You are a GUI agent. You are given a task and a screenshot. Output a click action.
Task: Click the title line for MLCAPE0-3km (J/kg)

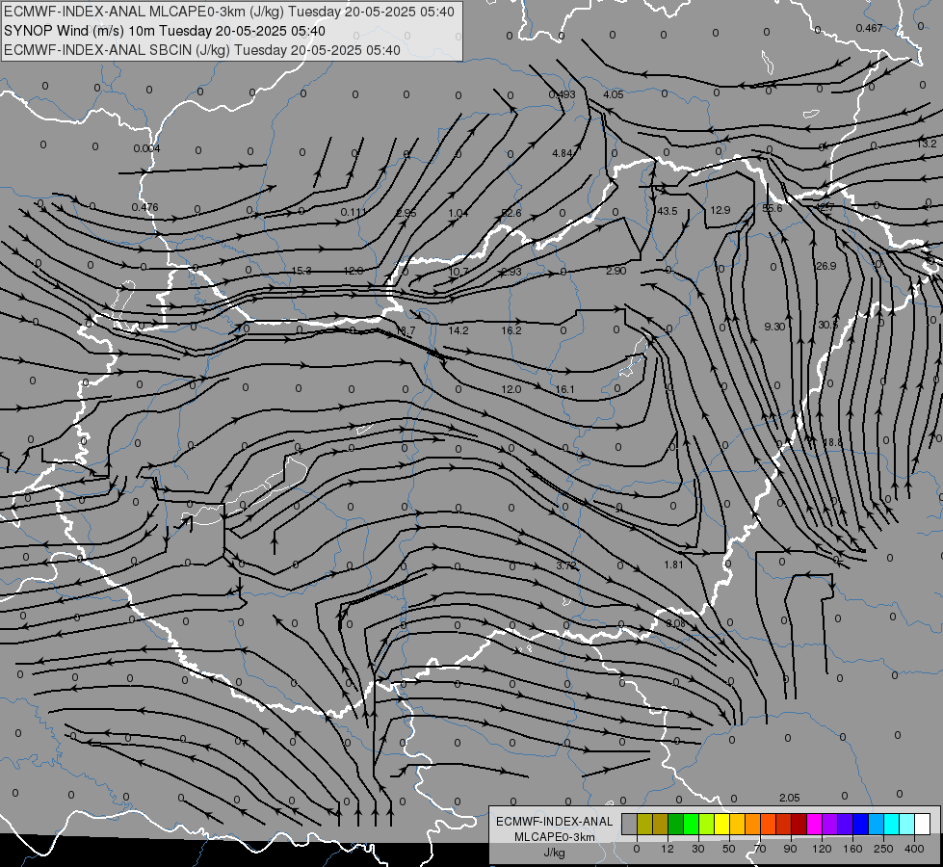click(x=228, y=12)
